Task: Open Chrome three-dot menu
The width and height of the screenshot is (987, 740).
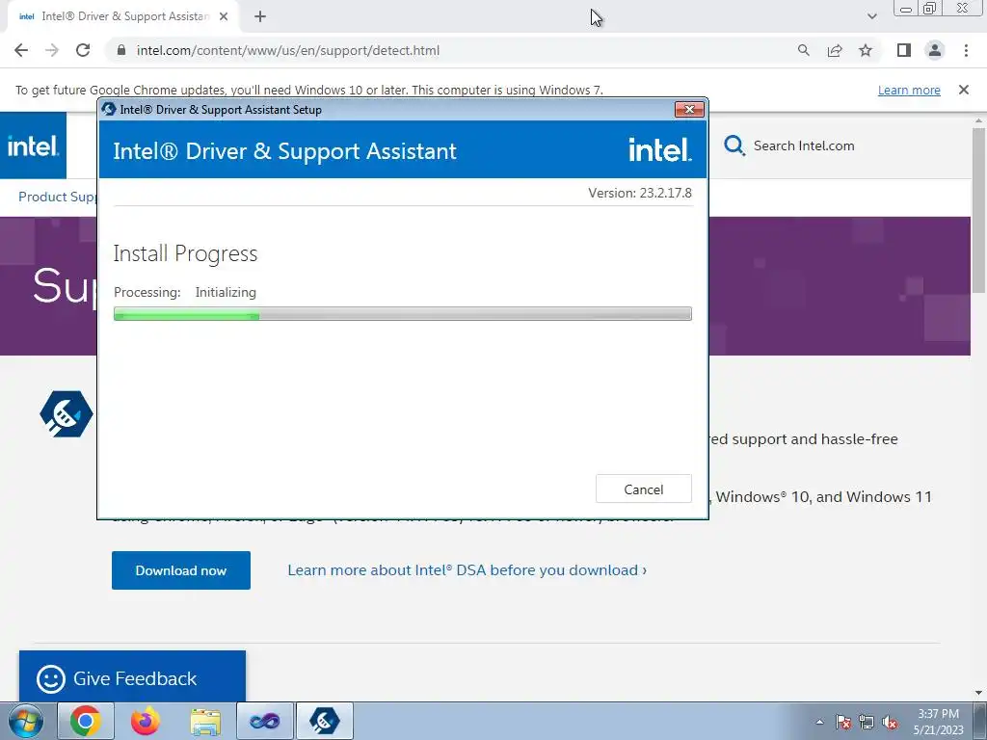Action: click(966, 50)
